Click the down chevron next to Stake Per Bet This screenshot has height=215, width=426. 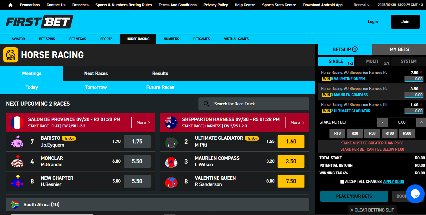click(382, 122)
